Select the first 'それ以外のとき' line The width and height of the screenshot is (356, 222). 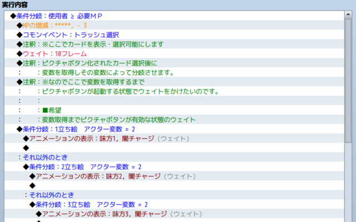coord(174,157)
